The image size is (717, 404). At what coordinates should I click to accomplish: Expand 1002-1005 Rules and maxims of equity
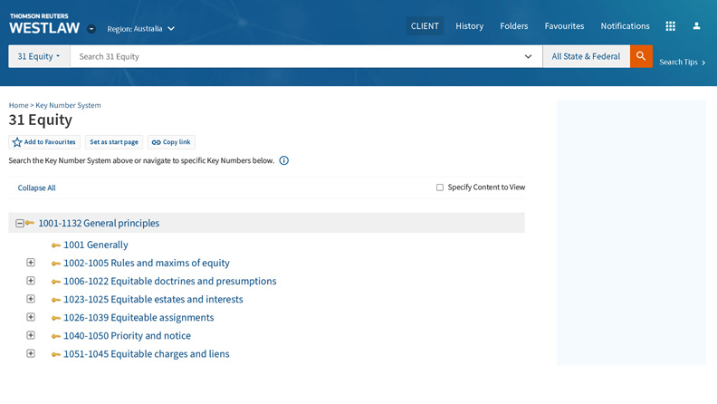[x=31, y=263]
